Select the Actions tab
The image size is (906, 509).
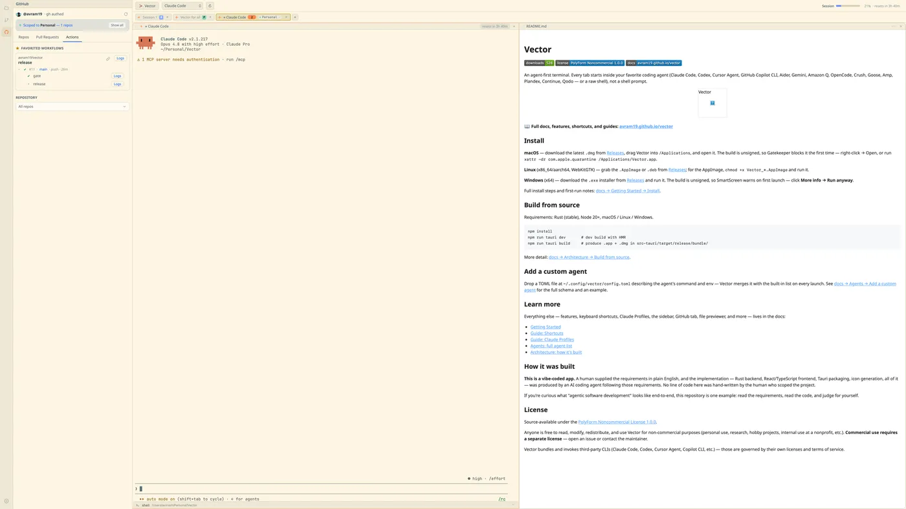(72, 37)
